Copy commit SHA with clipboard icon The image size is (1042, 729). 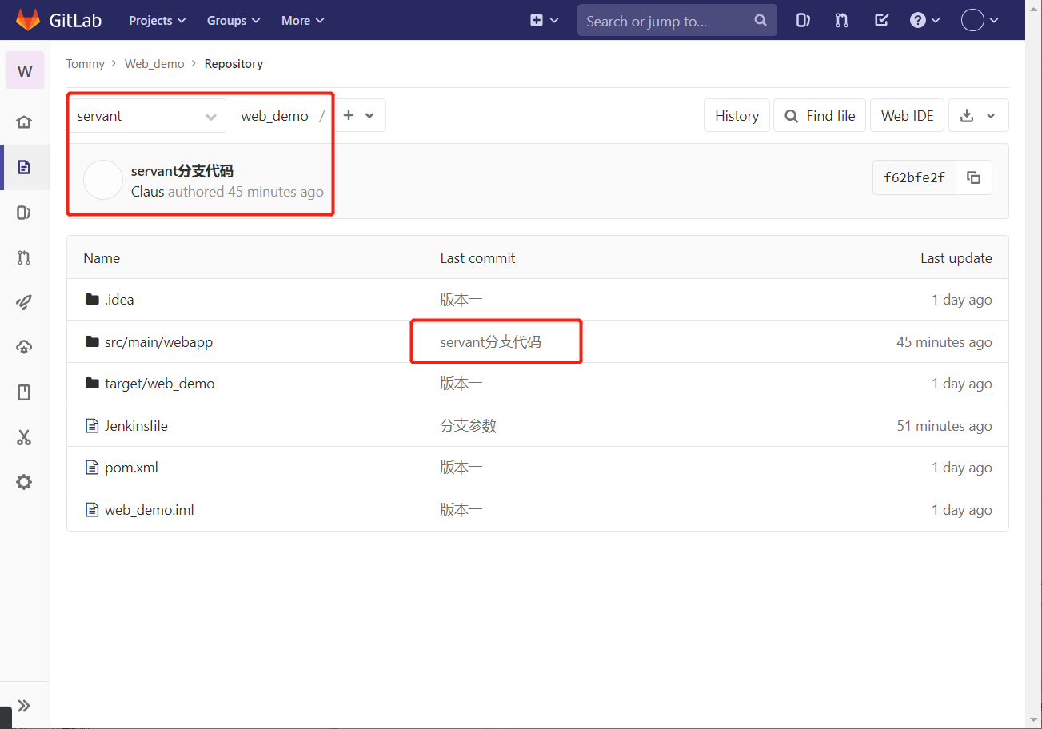click(973, 177)
